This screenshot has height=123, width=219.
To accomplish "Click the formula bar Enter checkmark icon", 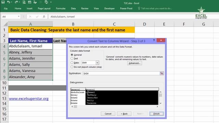I will pyautogui.click(x=37, y=17).
